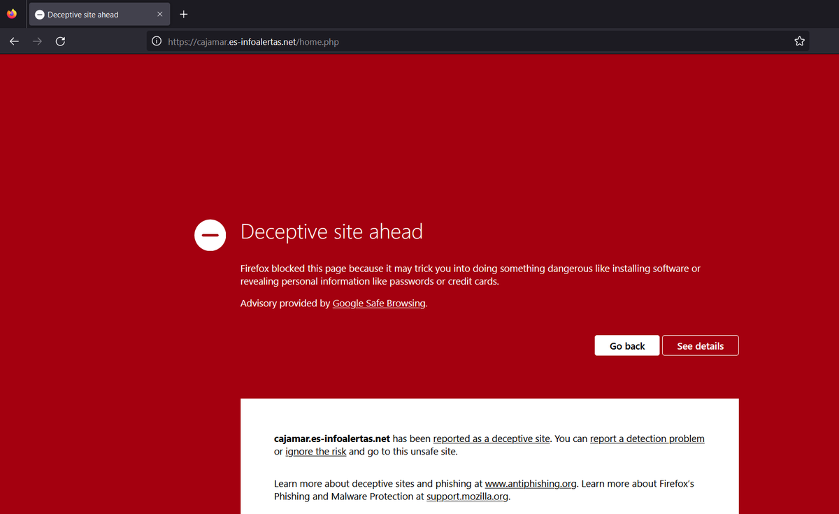This screenshot has height=514, width=839.
Task: Click the 'See details' button
Action: [700, 345]
